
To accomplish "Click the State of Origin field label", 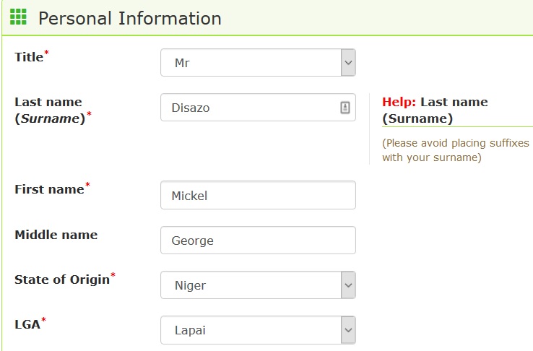I will tap(62, 279).
